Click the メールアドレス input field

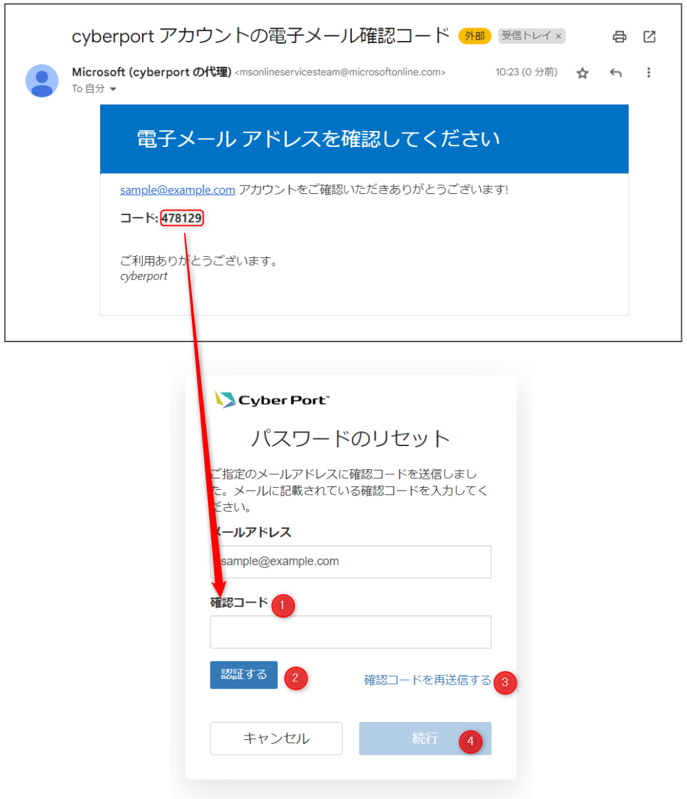tap(351, 562)
